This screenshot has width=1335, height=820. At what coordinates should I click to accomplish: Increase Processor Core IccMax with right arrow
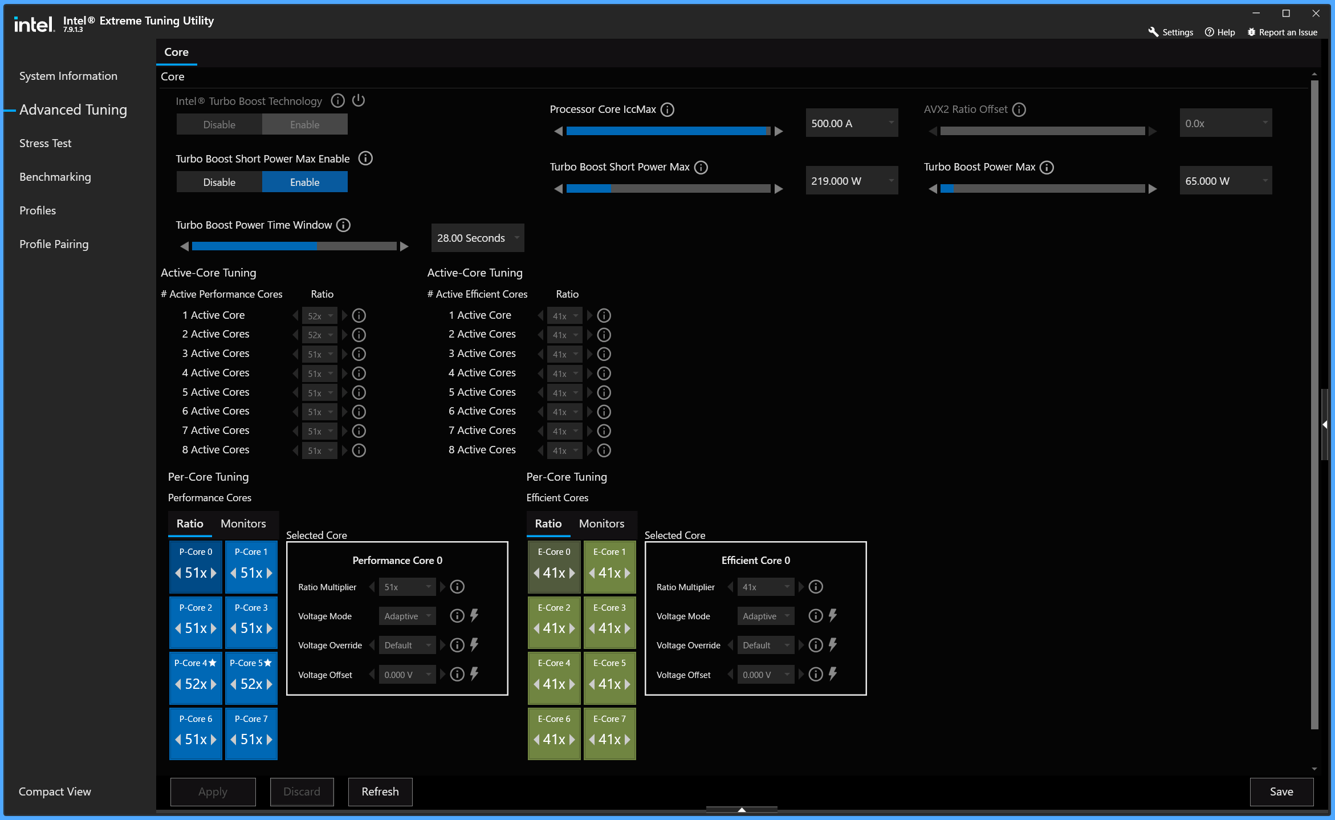click(779, 131)
